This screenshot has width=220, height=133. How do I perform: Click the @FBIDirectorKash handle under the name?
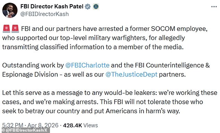[x=45, y=14]
